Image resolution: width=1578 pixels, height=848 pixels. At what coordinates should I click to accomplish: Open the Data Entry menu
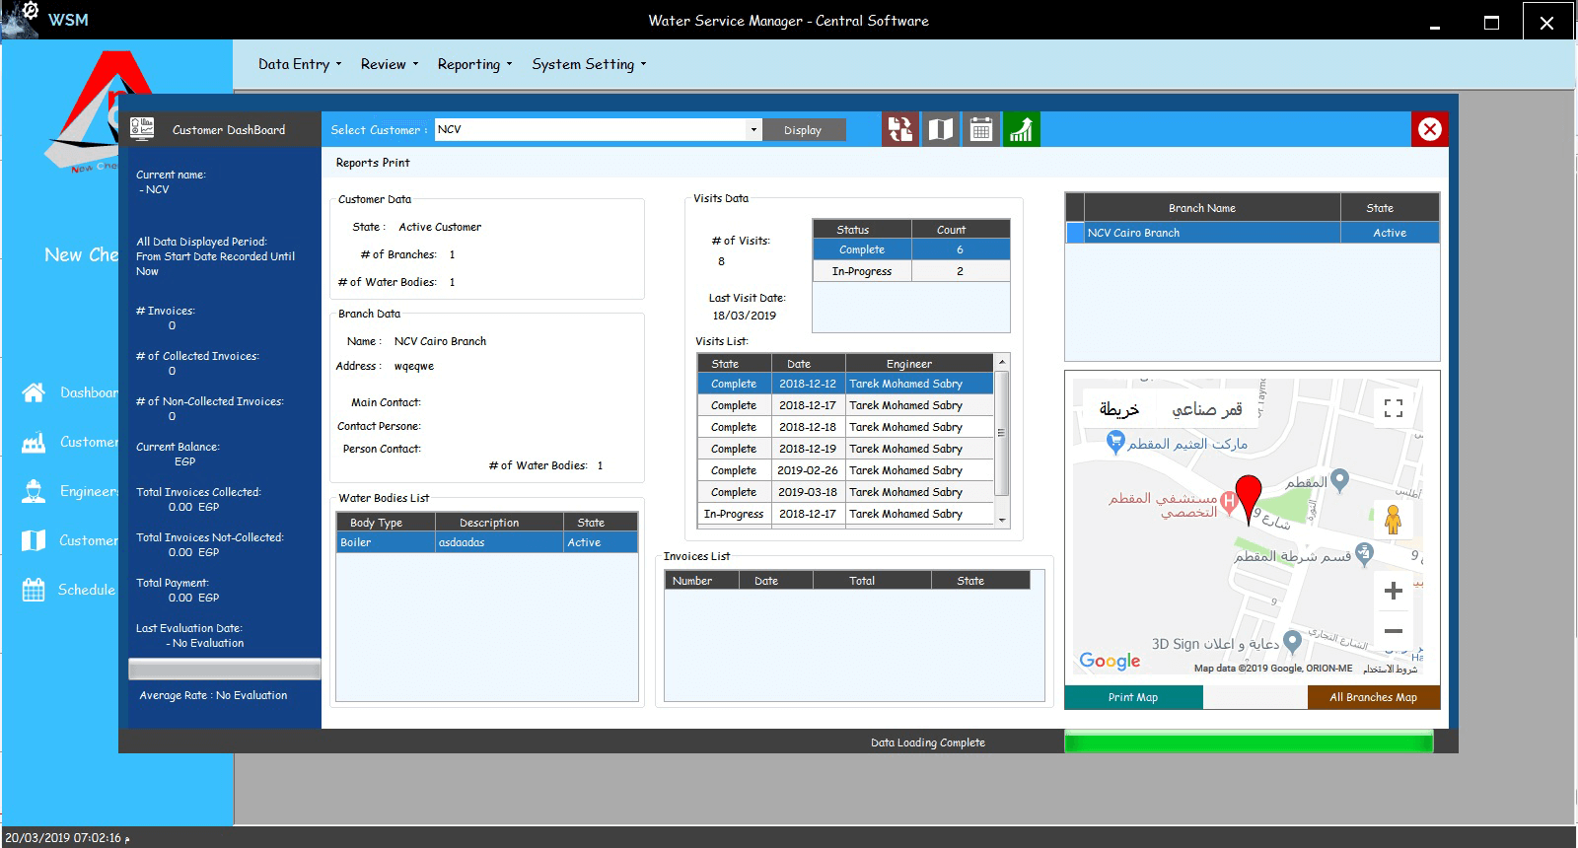tap(299, 64)
